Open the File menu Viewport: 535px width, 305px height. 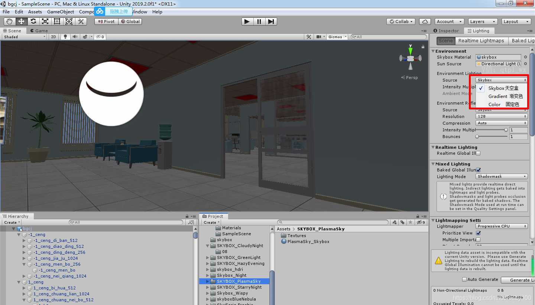pyautogui.click(x=6, y=12)
